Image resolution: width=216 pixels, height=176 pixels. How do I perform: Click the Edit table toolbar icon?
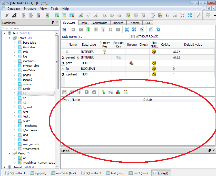(x=64, y=15)
